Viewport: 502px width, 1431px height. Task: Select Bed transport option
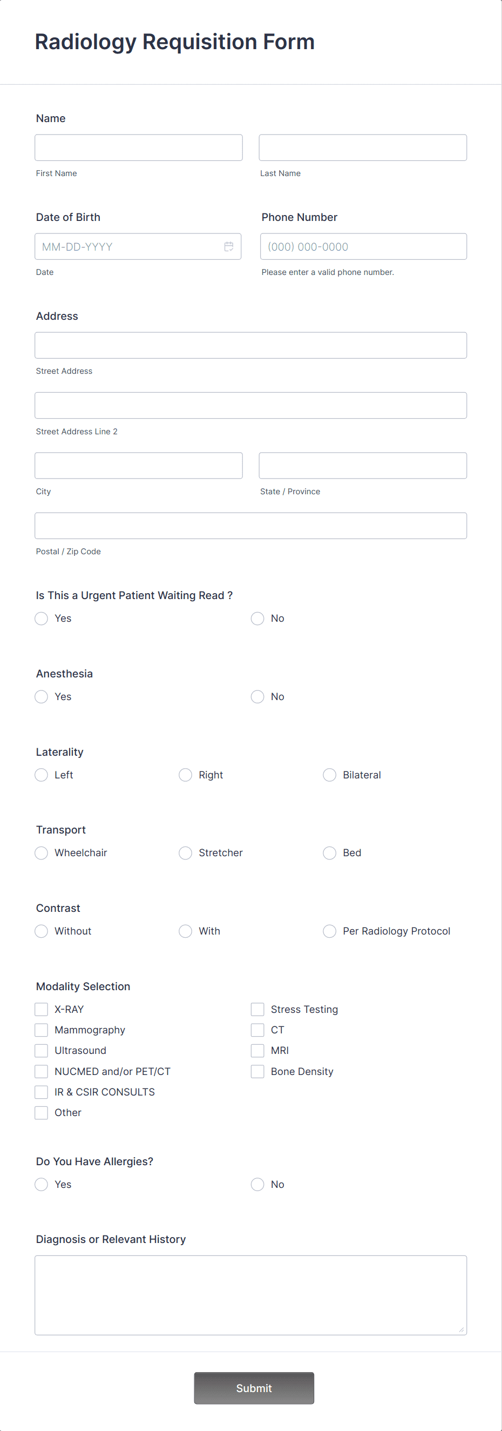click(x=329, y=852)
